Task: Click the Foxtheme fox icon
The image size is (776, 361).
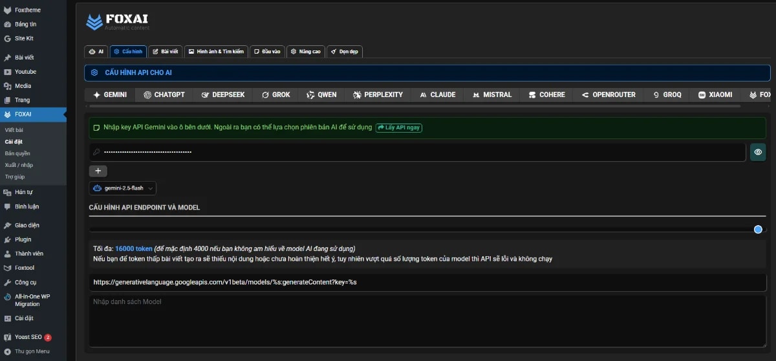Action: click(8, 10)
